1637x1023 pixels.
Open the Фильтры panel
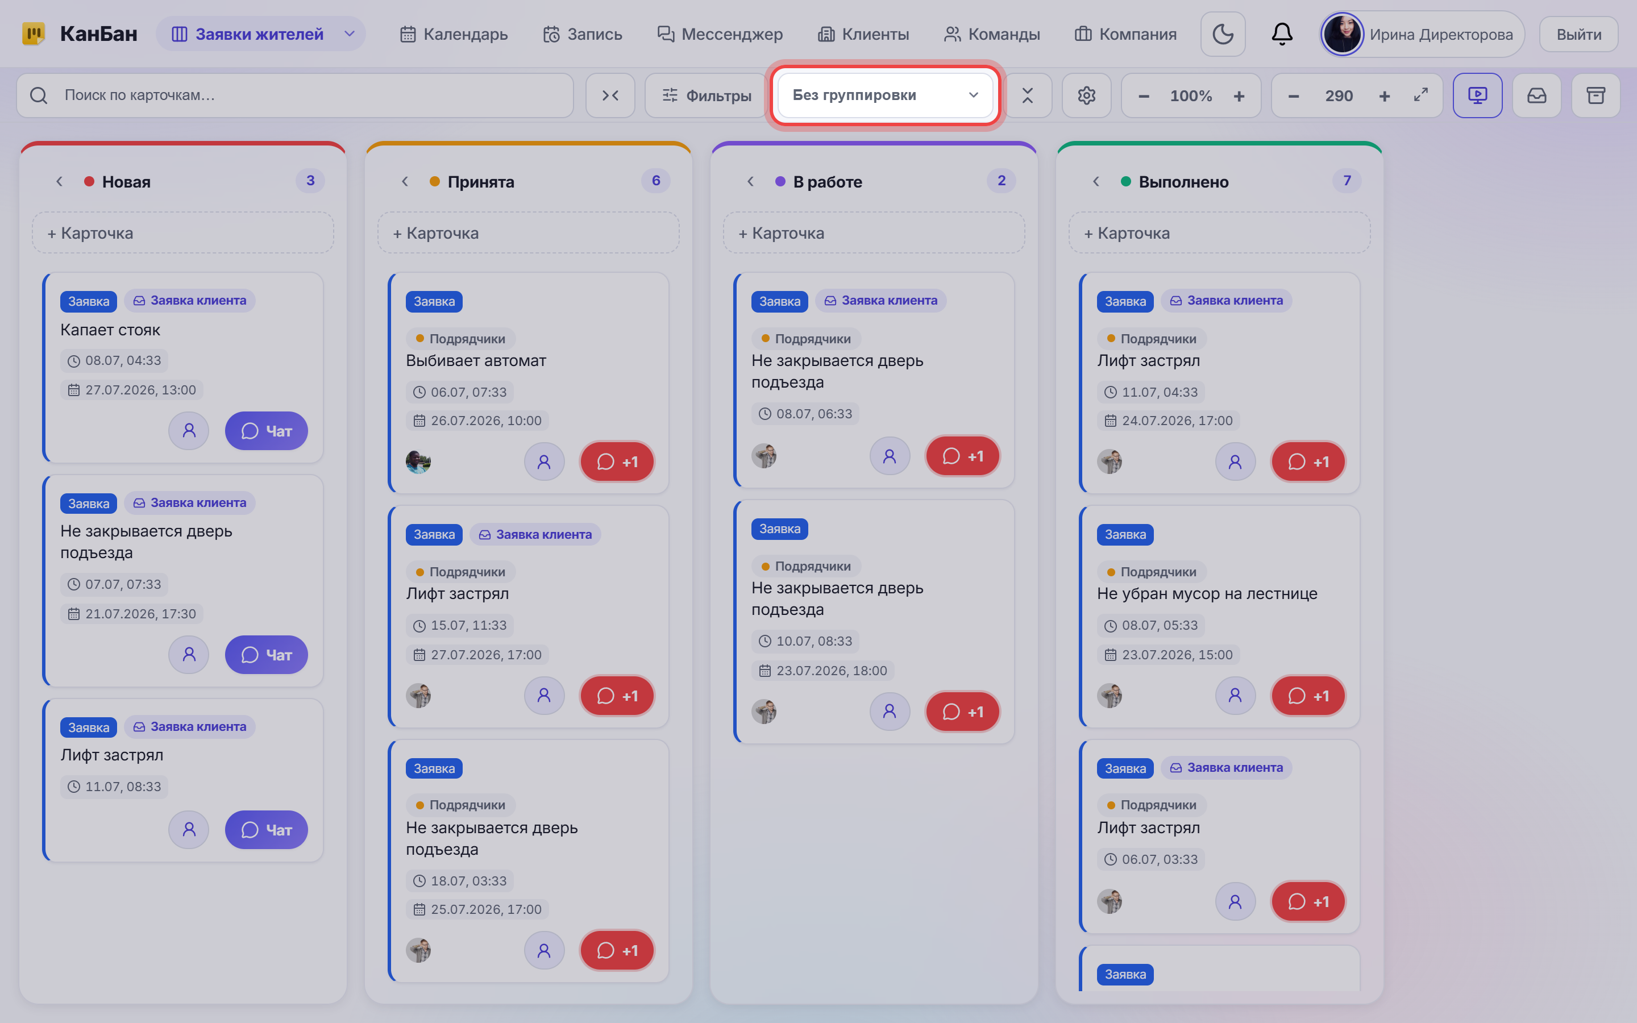click(x=705, y=95)
